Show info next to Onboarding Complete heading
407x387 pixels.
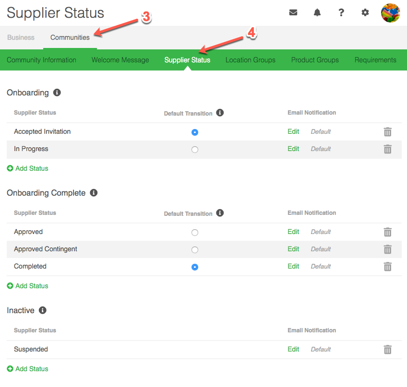(94, 193)
